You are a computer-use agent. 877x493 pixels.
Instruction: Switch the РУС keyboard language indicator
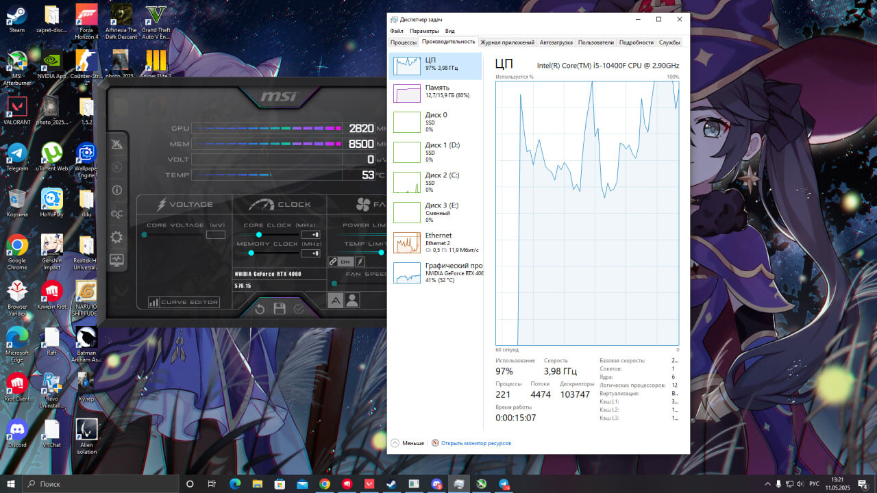click(814, 483)
